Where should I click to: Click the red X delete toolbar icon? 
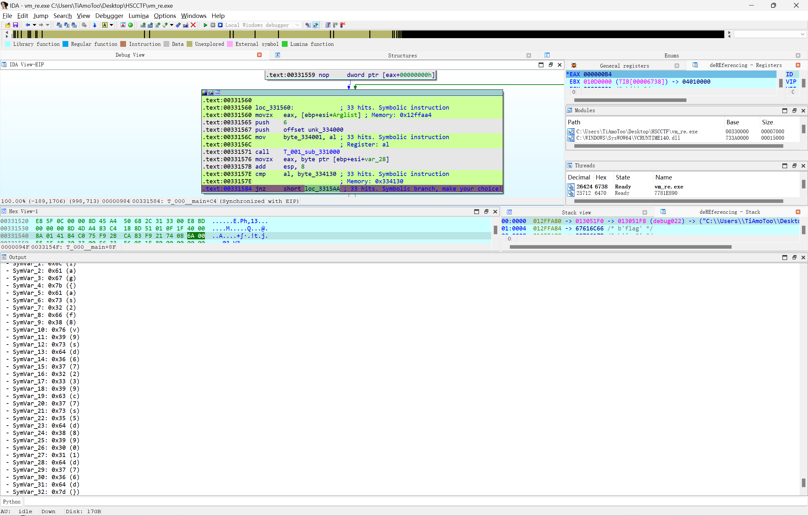click(193, 25)
